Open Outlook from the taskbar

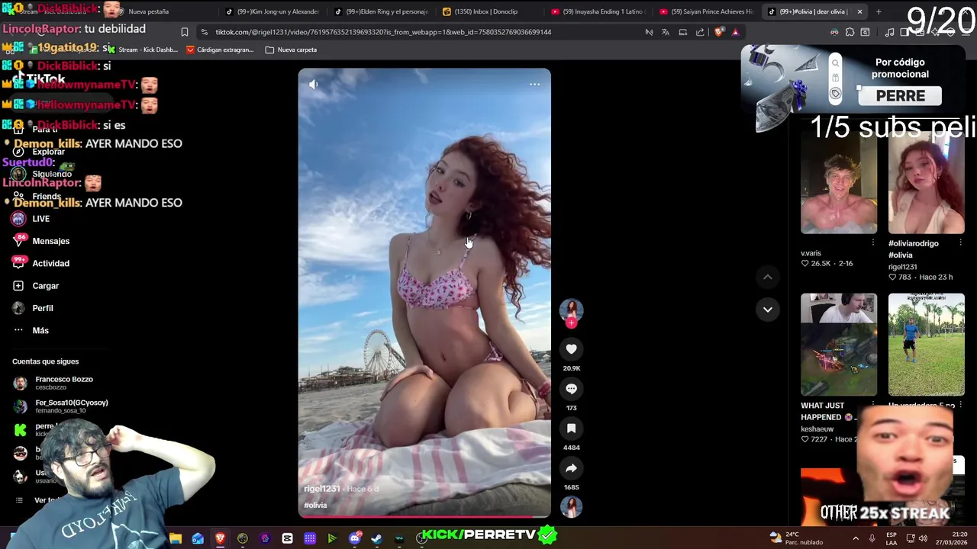click(198, 539)
